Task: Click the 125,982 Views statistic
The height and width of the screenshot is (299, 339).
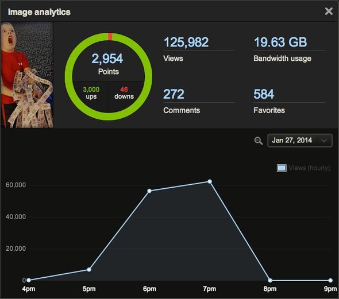Action: point(186,49)
